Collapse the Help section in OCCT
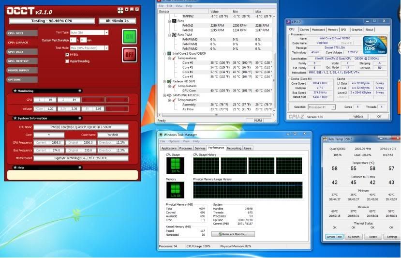This screenshot has height=258, width=401. pos(80,167)
